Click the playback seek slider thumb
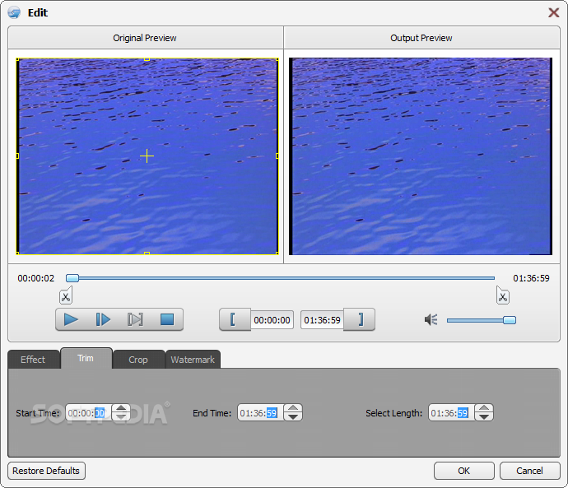Viewport: 568px width, 488px height. (72, 278)
